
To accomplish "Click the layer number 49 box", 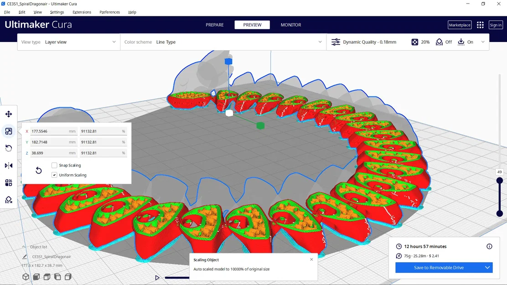I will (x=500, y=172).
